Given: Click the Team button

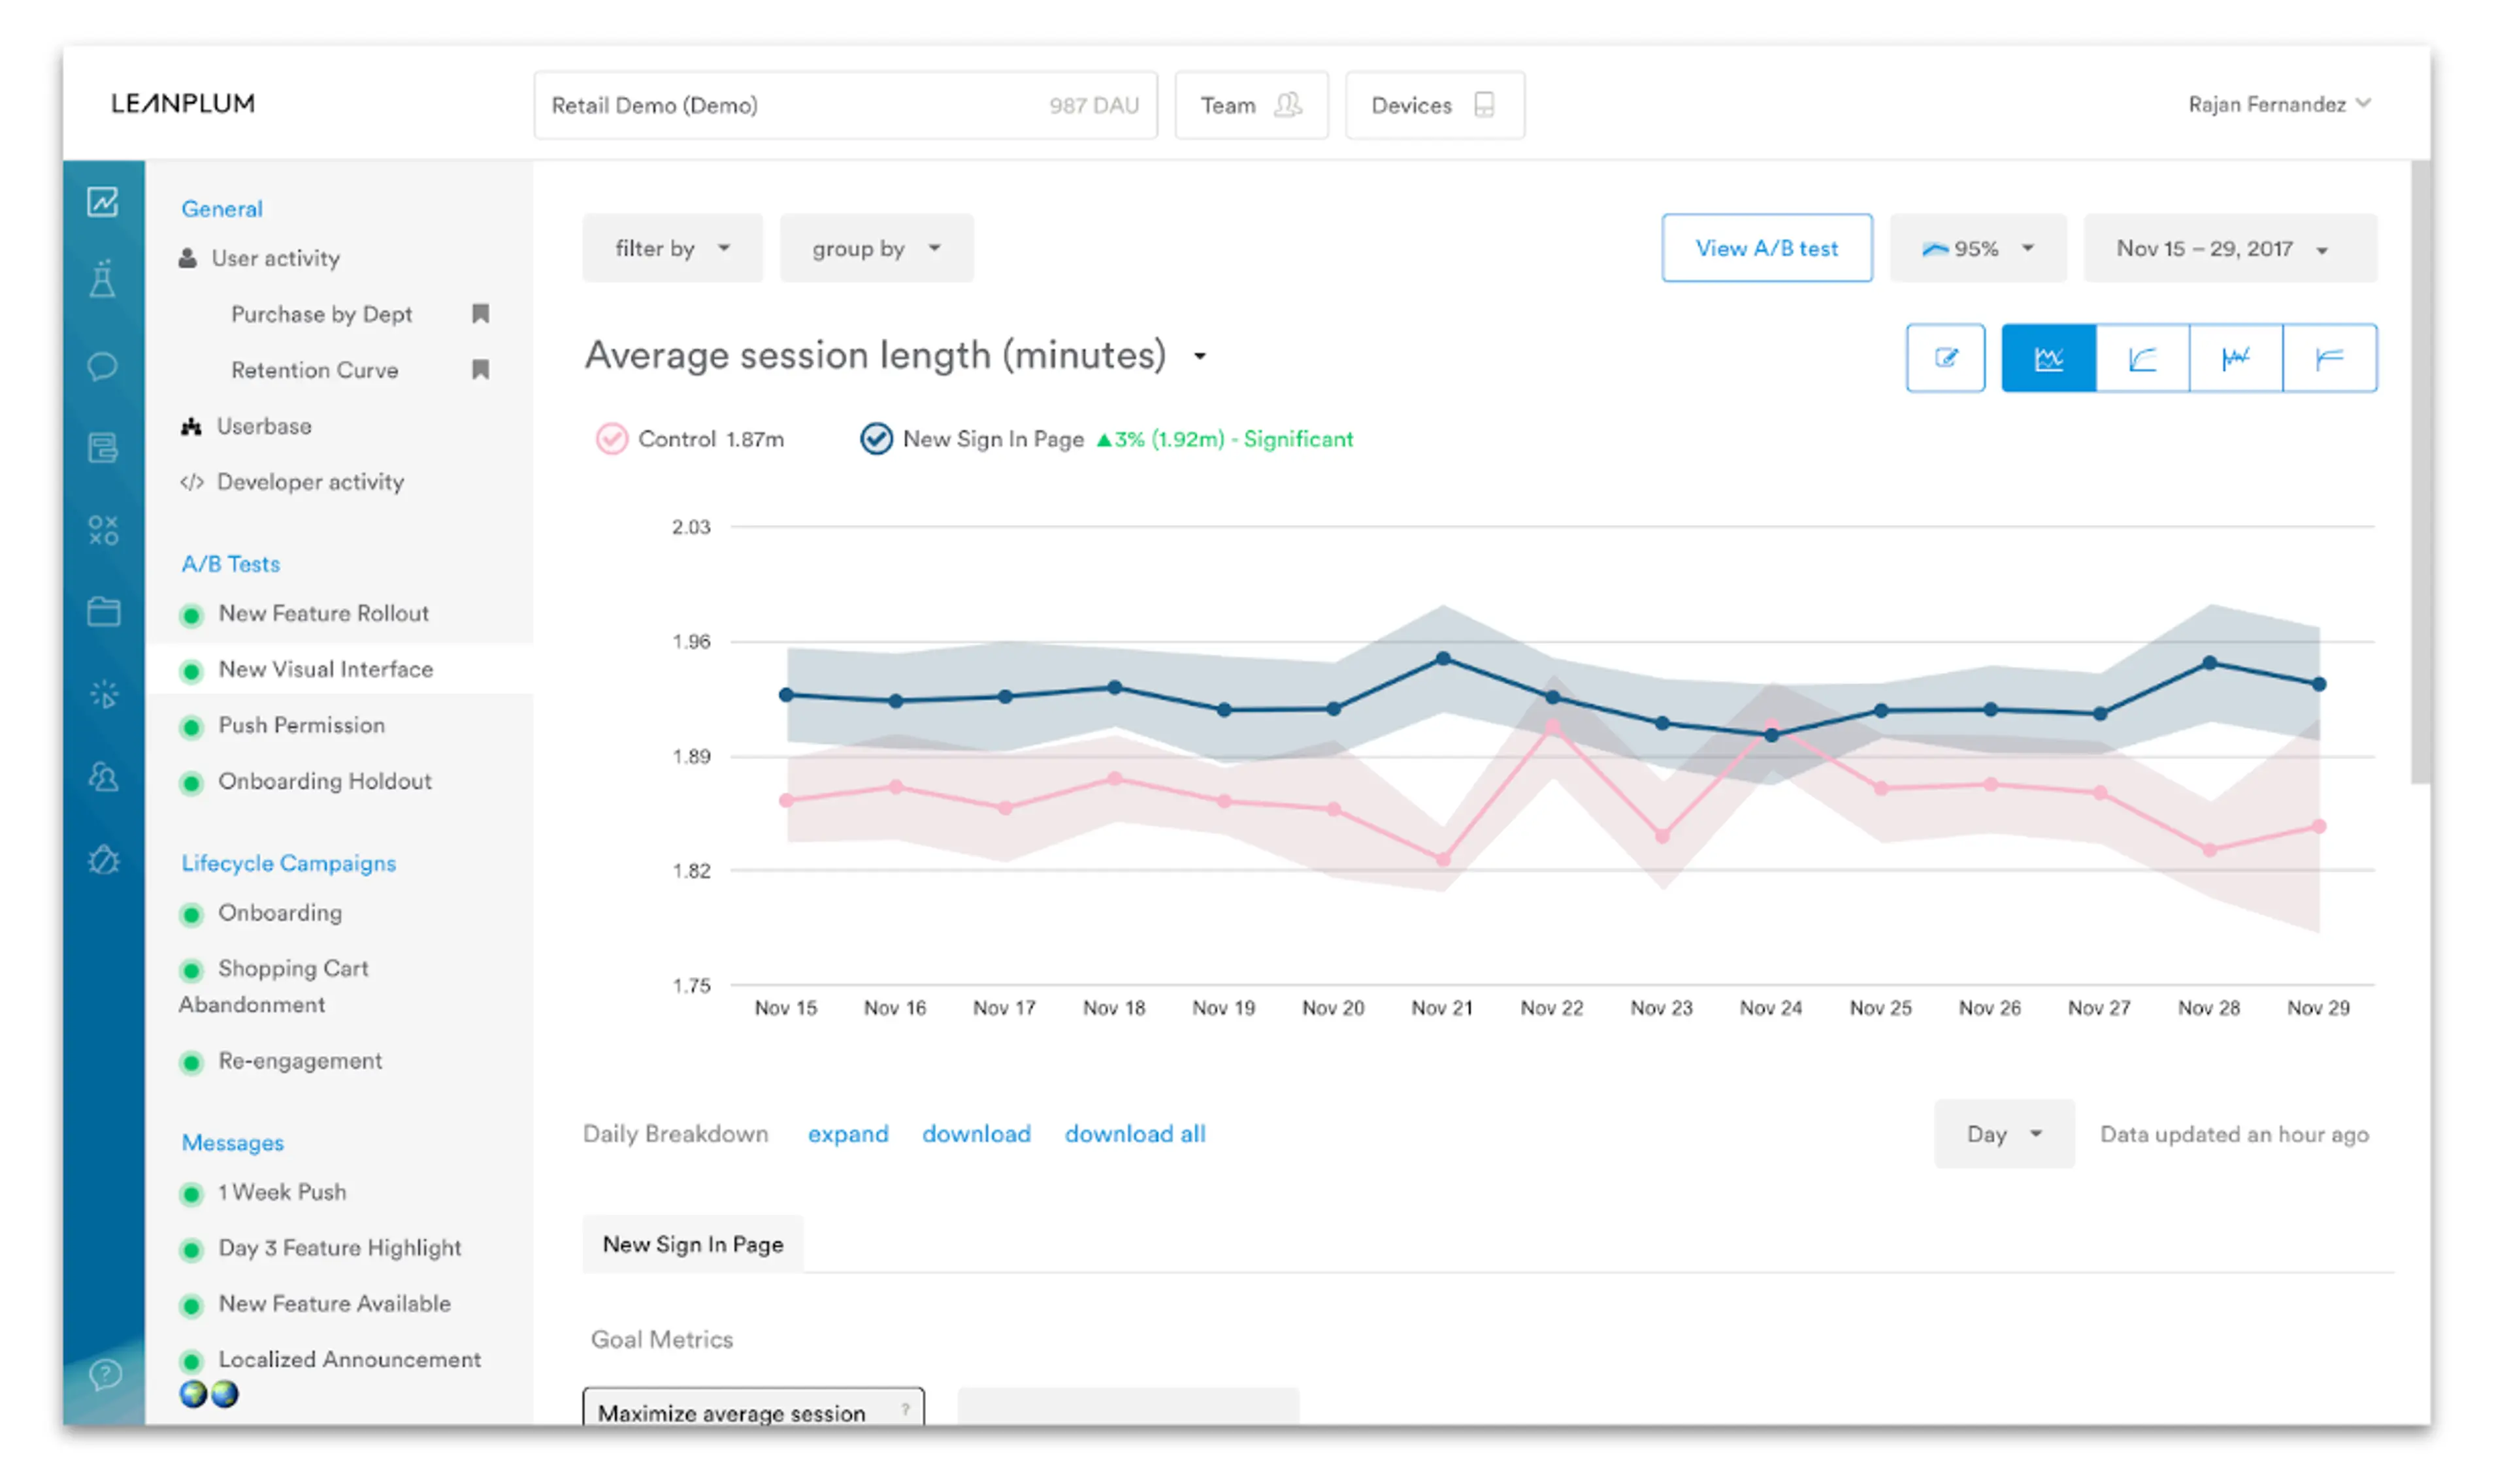Looking at the screenshot, I should 1251,105.
